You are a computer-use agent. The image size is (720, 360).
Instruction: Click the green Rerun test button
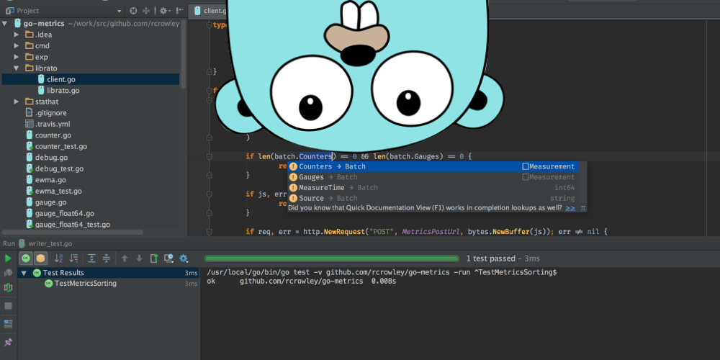[x=8, y=258]
